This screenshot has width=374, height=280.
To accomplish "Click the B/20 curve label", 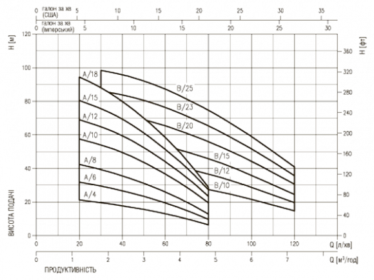I will coord(185,126).
